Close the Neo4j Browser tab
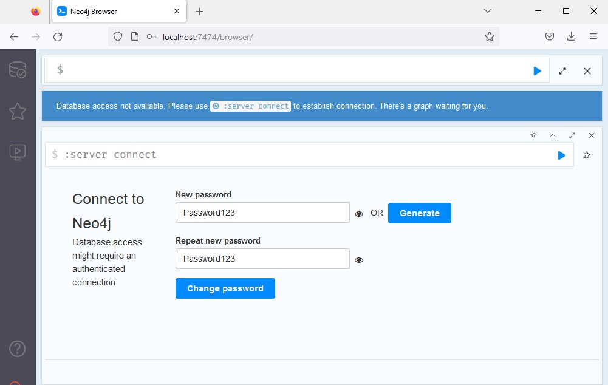The image size is (608, 385). click(177, 12)
